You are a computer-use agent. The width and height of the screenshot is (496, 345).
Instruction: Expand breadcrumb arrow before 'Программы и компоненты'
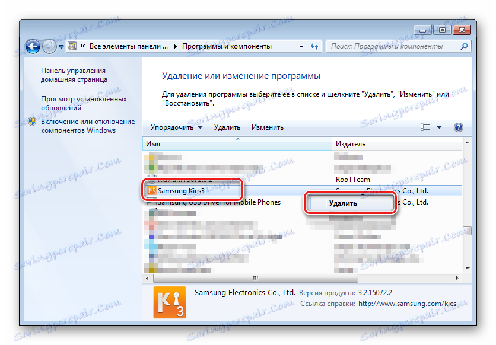coord(175,46)
